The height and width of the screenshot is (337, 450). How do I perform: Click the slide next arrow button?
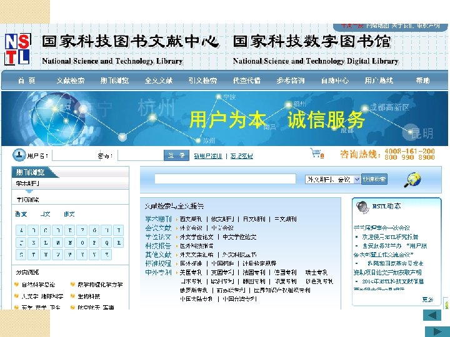(x=437, y=331)
